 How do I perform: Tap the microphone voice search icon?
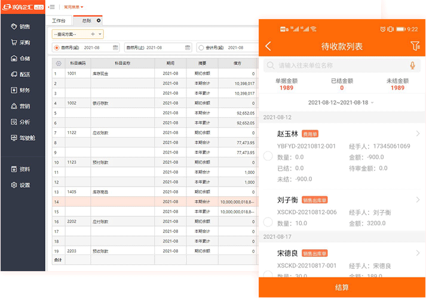coord(412,66)
